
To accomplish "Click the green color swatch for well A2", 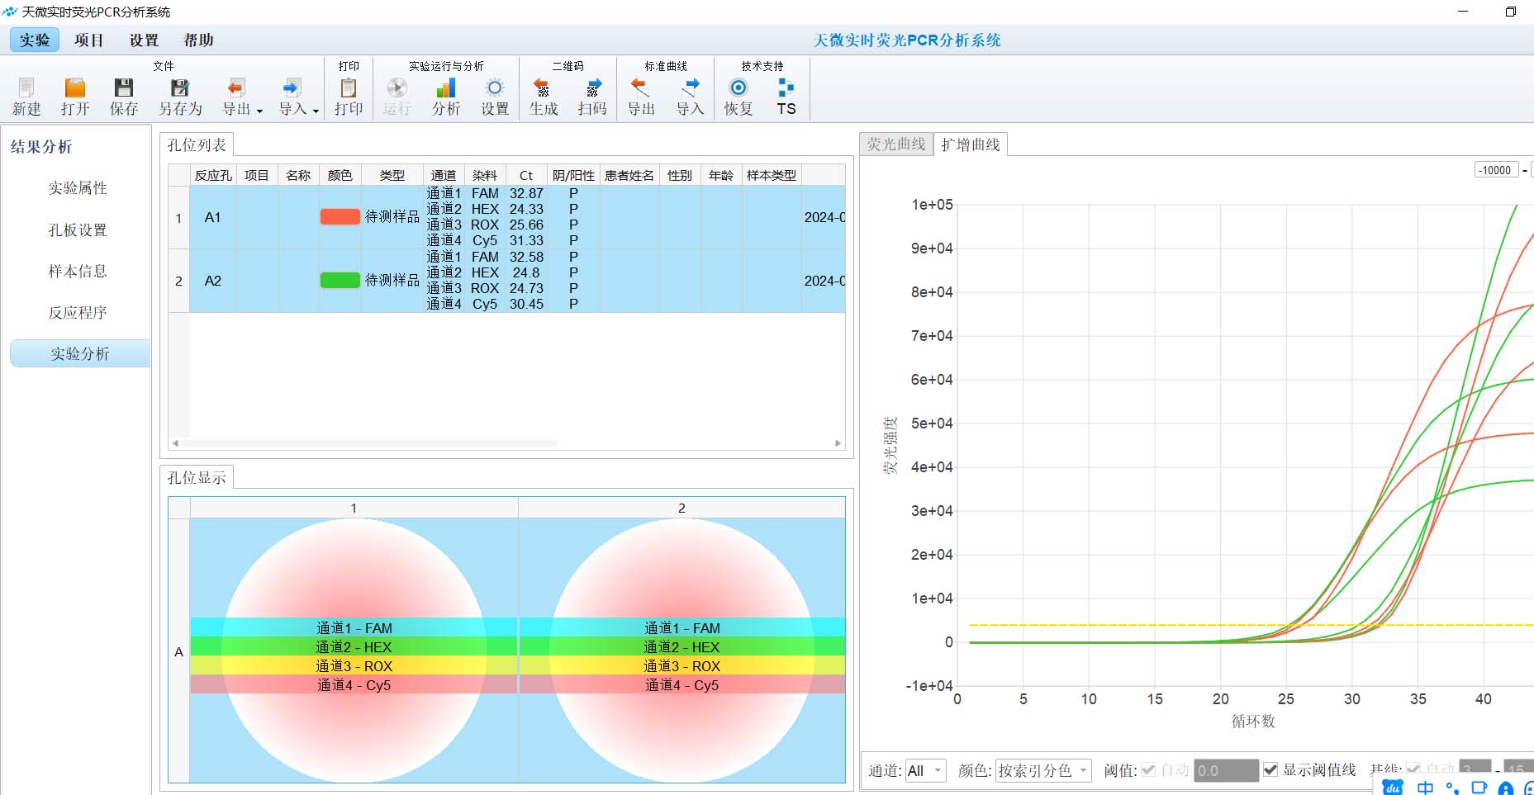I will pos(340,280).
